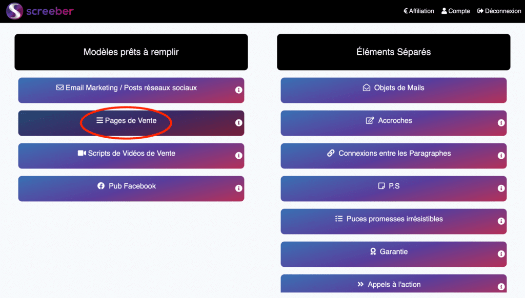Click the Déconnexion logout link

(499, 11)
